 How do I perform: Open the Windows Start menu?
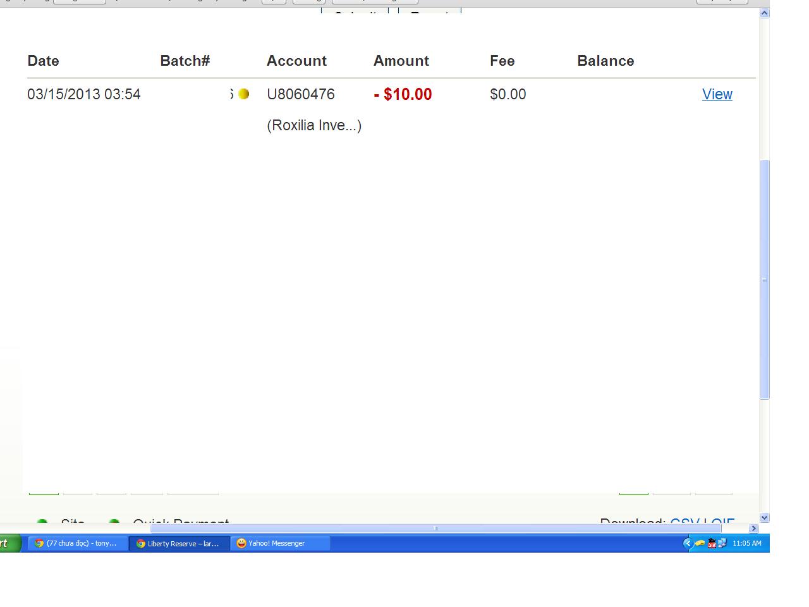click(x=10, y=543)
